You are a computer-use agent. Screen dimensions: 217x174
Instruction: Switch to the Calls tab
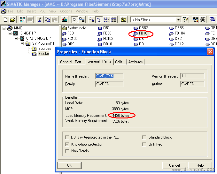(x=119, y=62)
